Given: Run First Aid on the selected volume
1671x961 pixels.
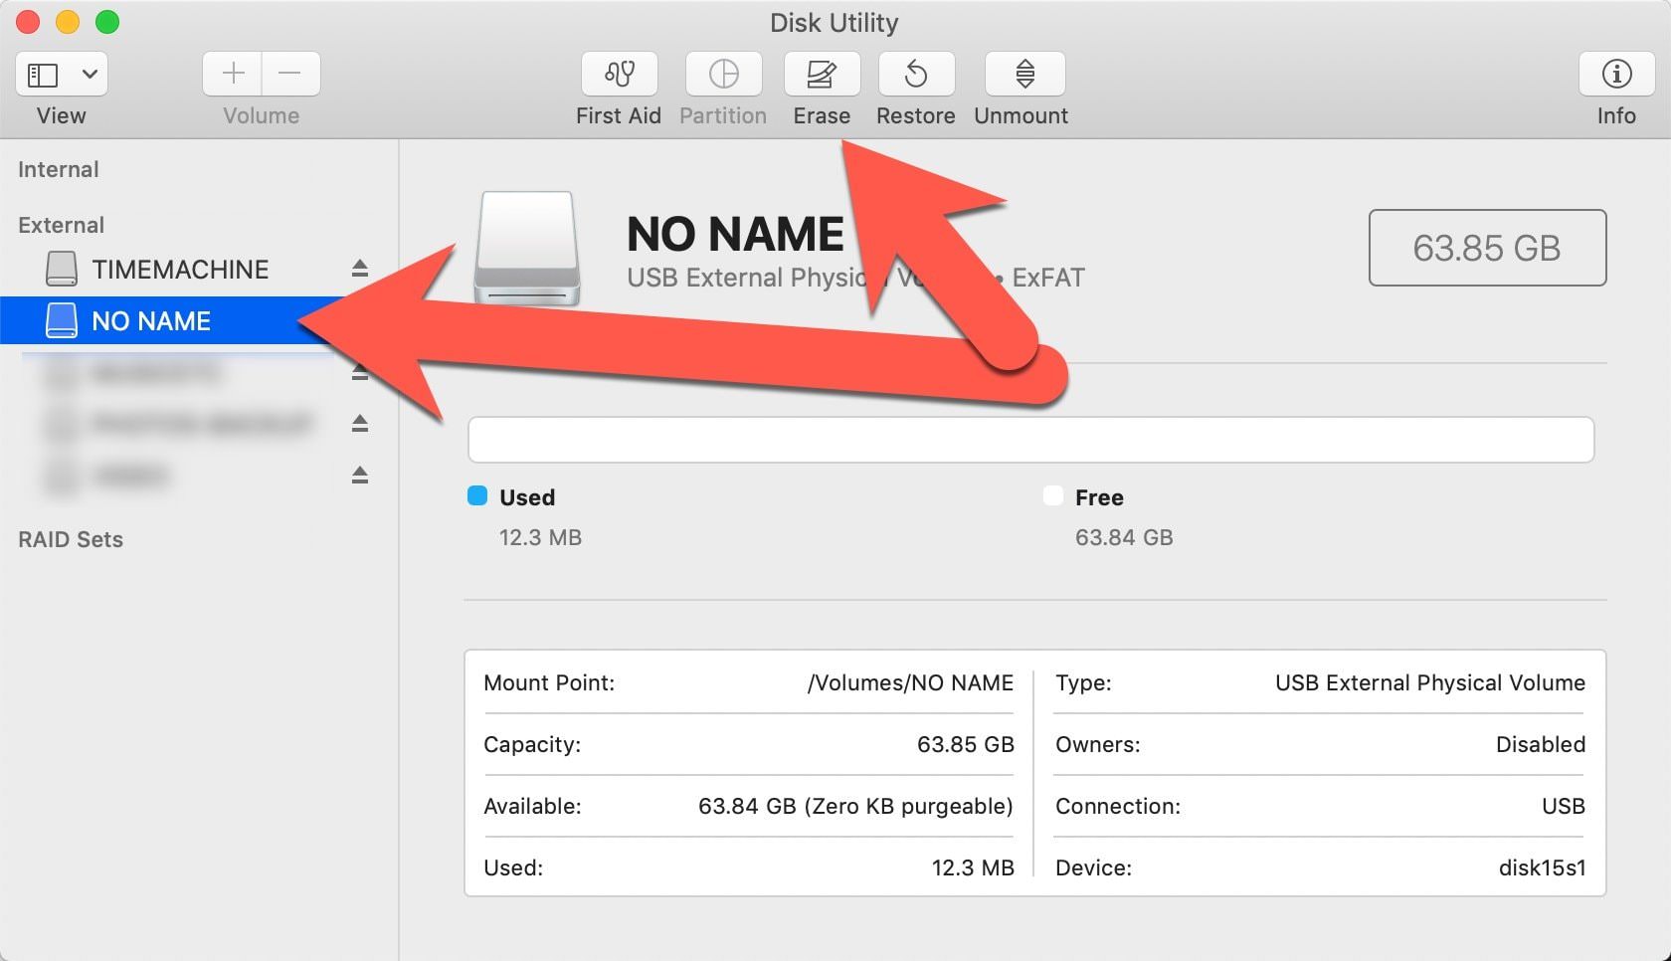Looking at the screenshot, I should 618,74.
